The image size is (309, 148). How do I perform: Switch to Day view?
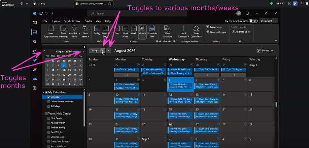[117, 31]
